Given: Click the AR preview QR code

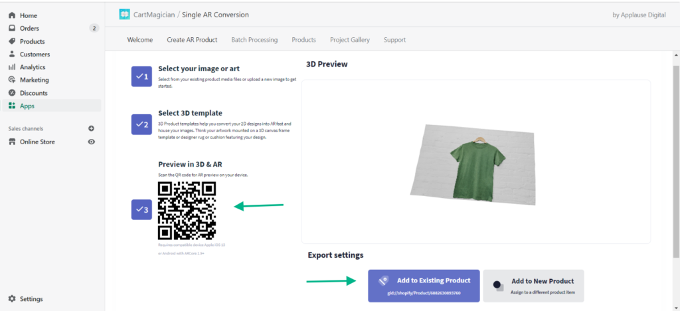Looking at the screenshot, I should [x=187, y=211].
